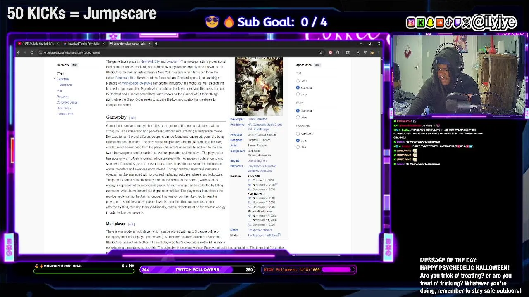This screenshot has height=297, width=529.
Task: Go to Multiplayer in Contents
Action: point(66,85)
